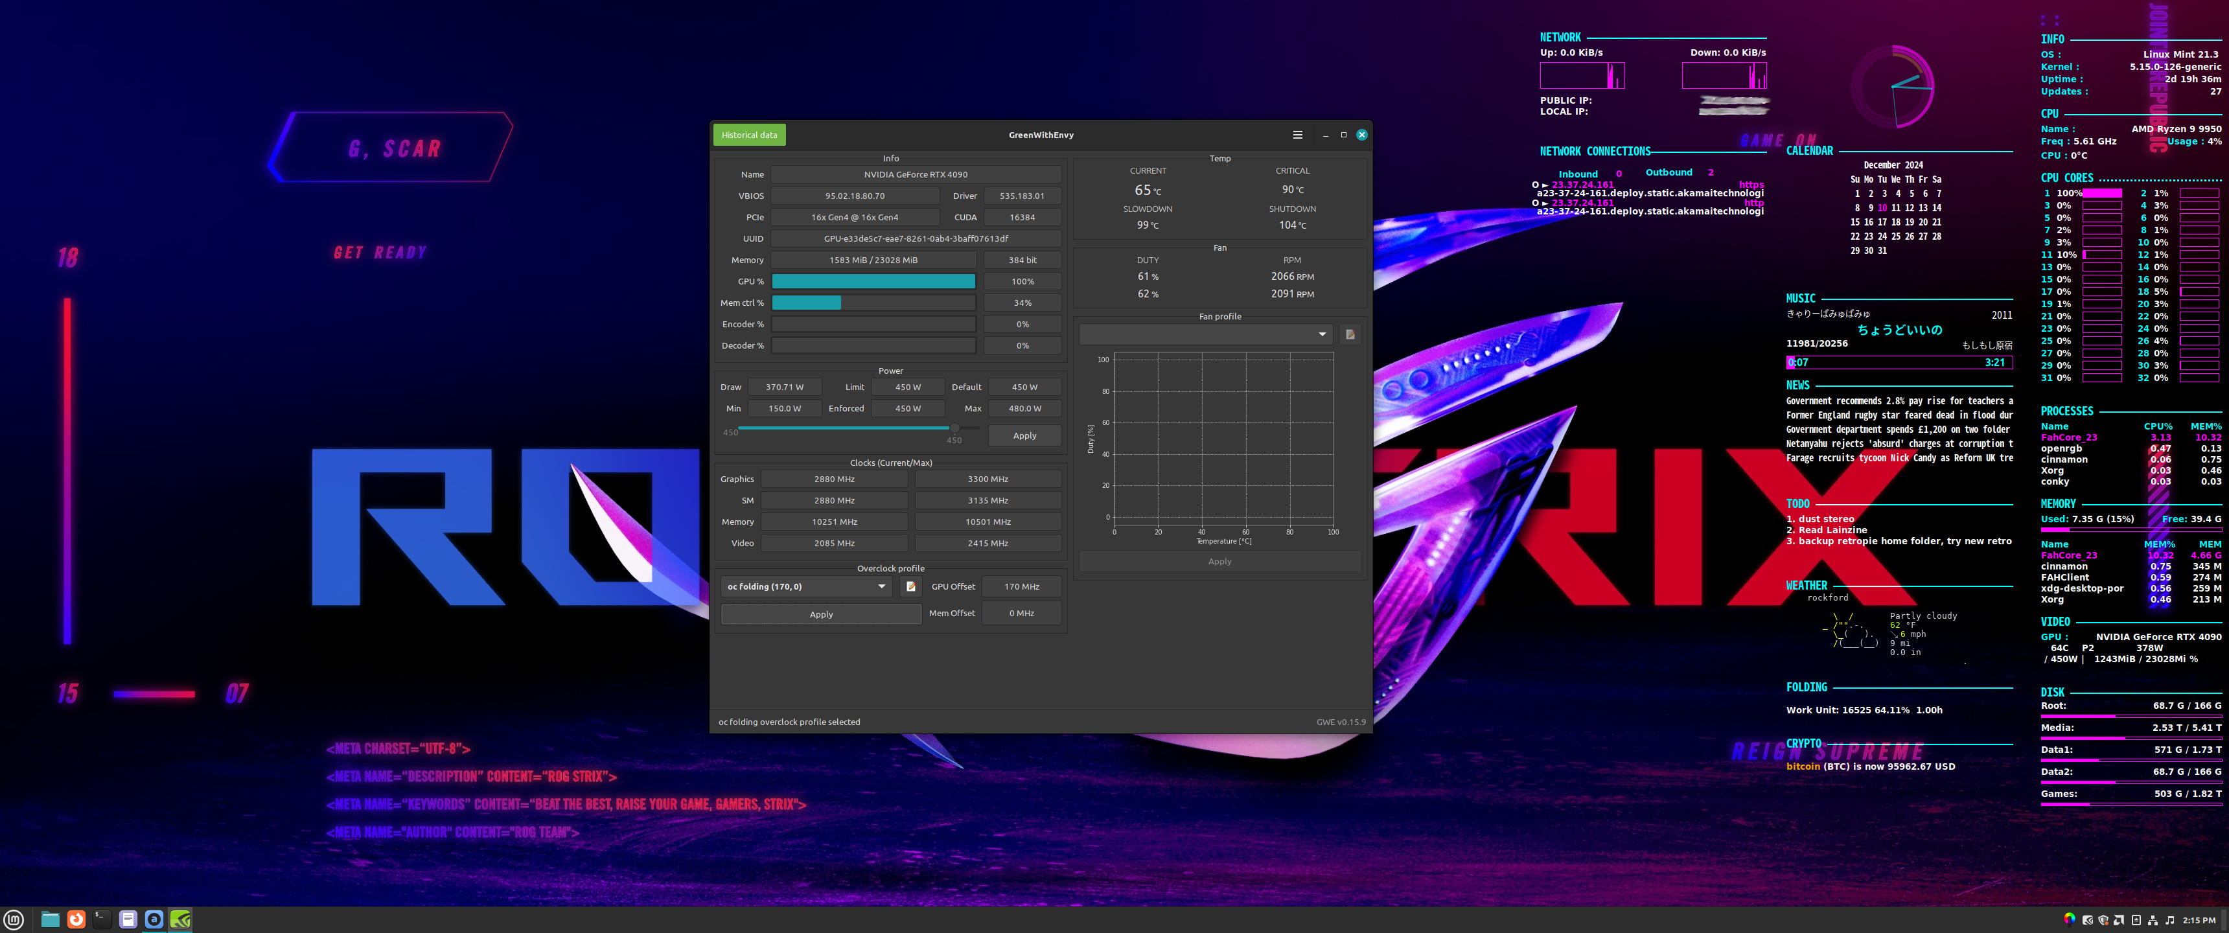Image resolution: width=2229 pixels, height=933 pixels.
Task: Click the Historical data button
Action: [749, 135]
